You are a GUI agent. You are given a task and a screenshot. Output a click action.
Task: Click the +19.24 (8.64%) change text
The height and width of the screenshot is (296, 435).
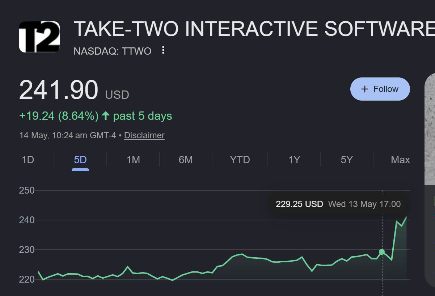pos(59,116)
